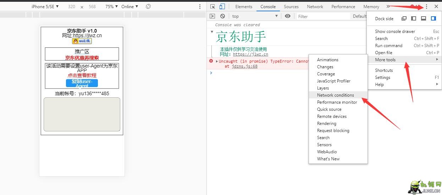The height and width of the screenshot is (195, 442).
Task: Open the DevTools three-dot customize menu
Action: click(x=426, y=6)
